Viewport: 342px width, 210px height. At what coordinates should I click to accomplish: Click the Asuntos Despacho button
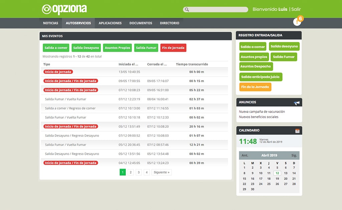(255, 66)
